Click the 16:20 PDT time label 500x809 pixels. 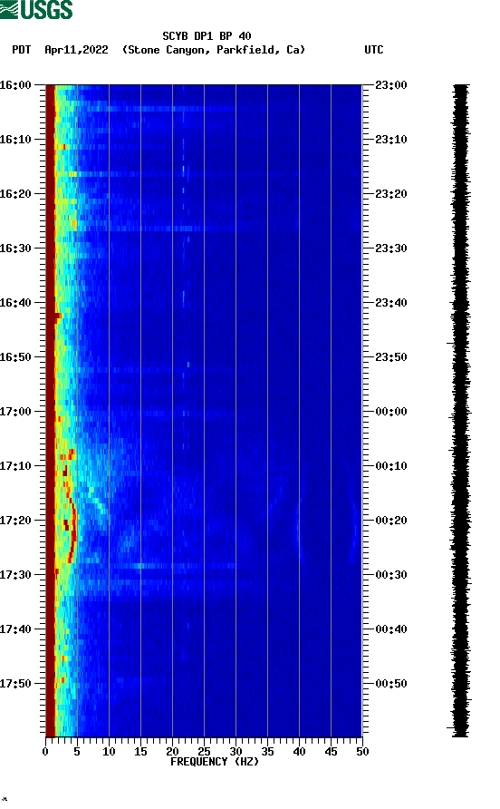point(15,194)
